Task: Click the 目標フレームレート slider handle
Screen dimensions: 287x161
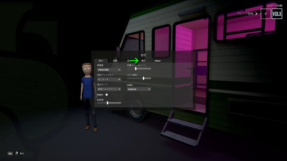Action: (136, 69)
